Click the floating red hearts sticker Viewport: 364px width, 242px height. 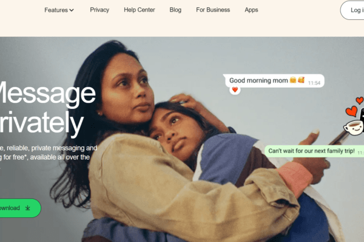(354, 107)
